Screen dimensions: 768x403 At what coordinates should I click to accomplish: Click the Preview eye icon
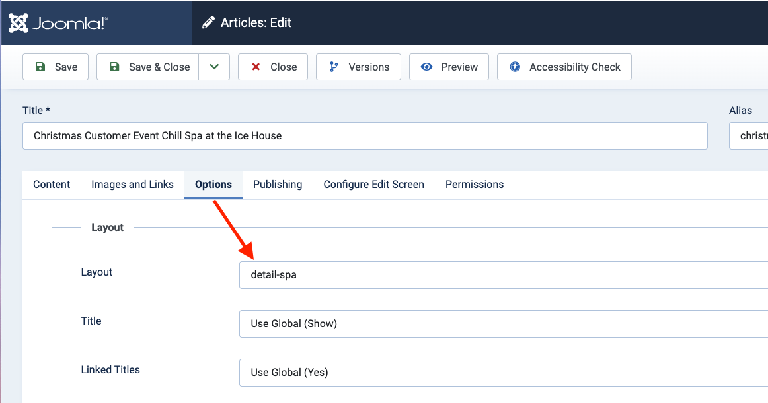[427, 67]
